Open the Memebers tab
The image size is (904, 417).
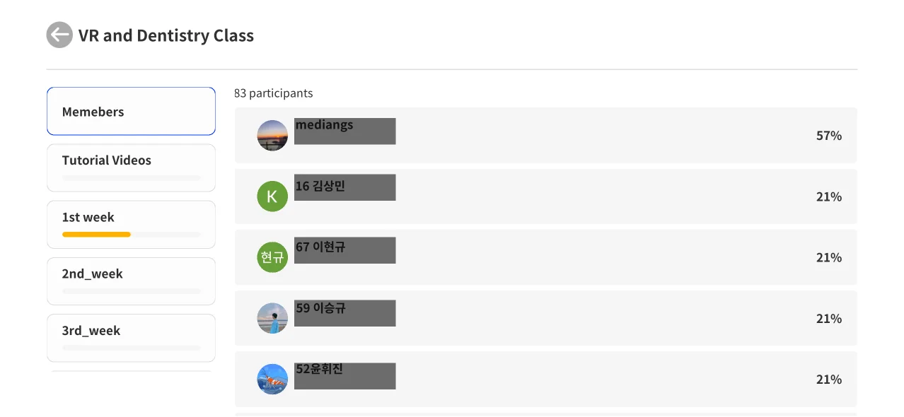tap(131, 112)
